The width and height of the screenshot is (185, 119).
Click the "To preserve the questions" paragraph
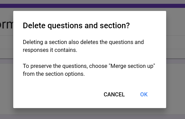(89, 70)
